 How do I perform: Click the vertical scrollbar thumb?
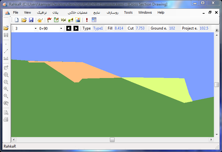(217, 85)
